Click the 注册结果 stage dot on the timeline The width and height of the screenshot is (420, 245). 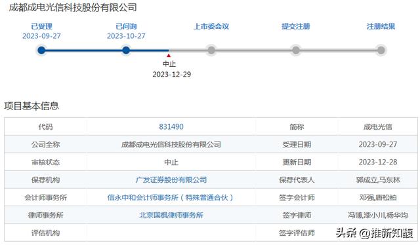click(381, 50)
